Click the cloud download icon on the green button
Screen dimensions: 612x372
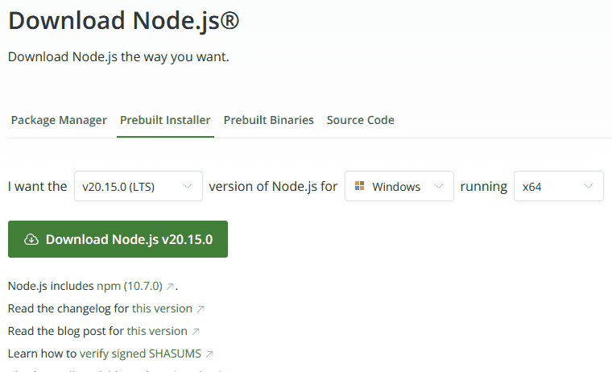tap(31, 239)
